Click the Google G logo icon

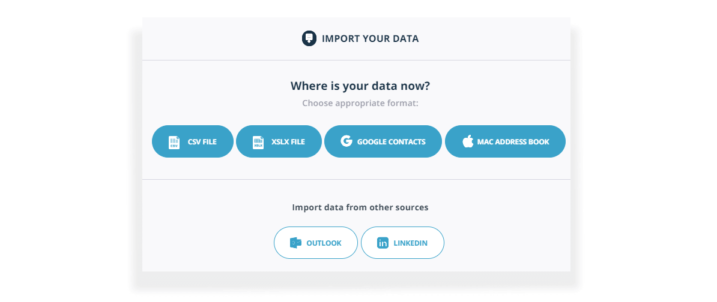(346, 141)
